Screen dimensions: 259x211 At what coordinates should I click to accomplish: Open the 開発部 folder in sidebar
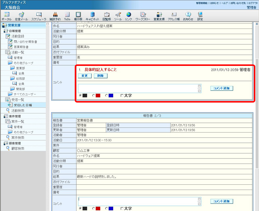pyautogui.click(x=20, y=89)
